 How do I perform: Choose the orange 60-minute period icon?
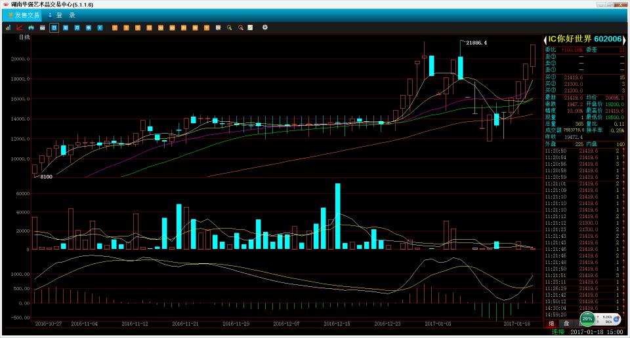[172, 28]
